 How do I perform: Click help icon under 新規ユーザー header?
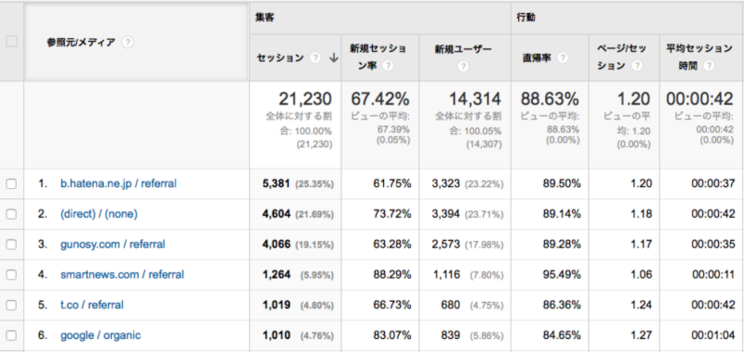click(x=463, y=66)
